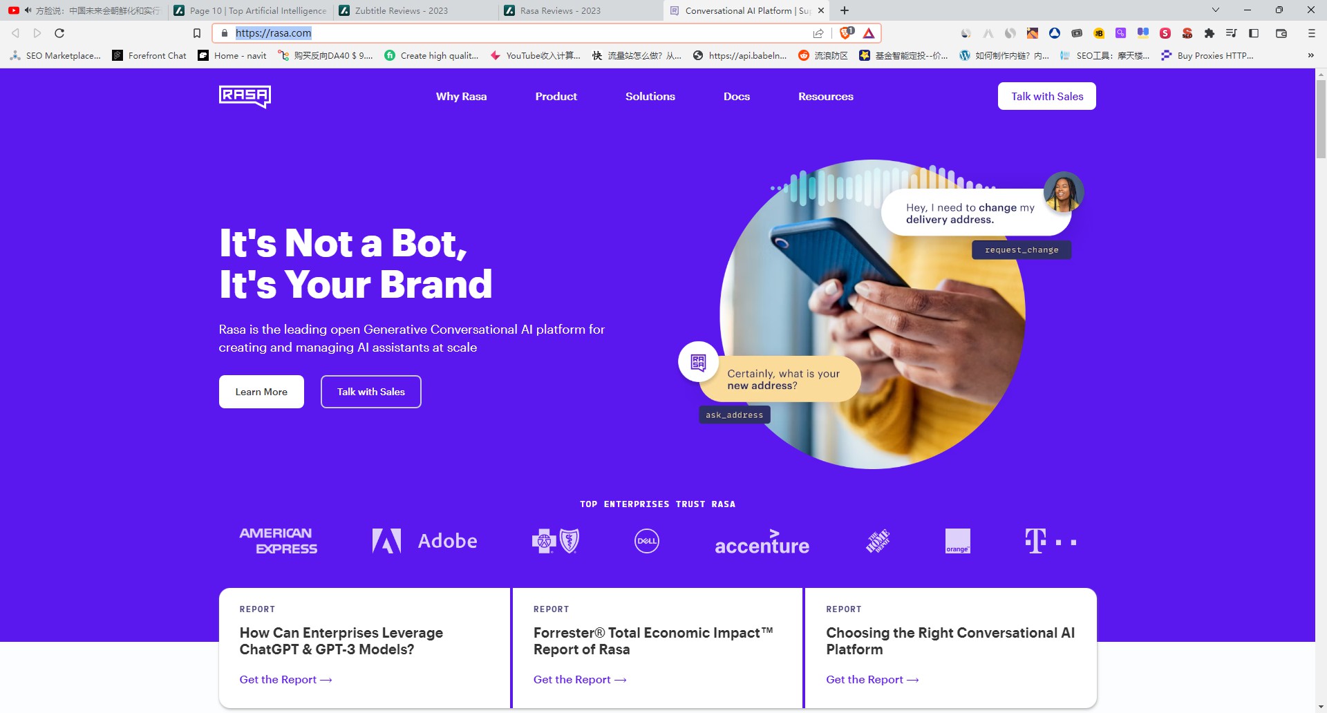The width and height of the screenshot is (1327, 713).
Task: Click Talk with Sales below hero text
Action: 370,392
